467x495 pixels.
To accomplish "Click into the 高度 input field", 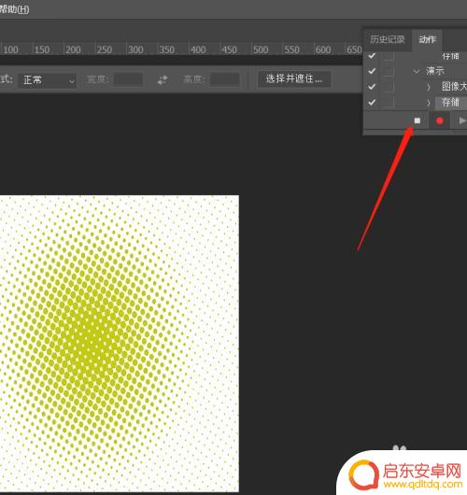I will click(x=224, y=79).
